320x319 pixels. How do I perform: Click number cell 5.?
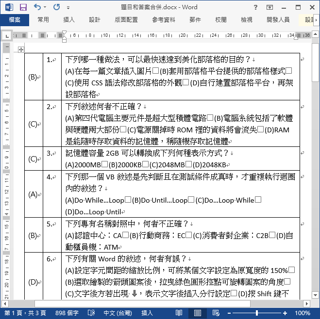click(x=52, y=235)
